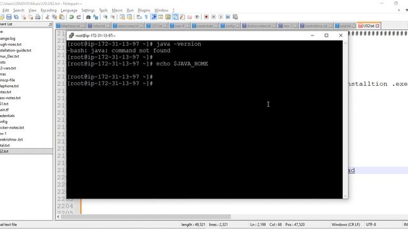Select class-notes.txt in the Document List

(10, 98)
